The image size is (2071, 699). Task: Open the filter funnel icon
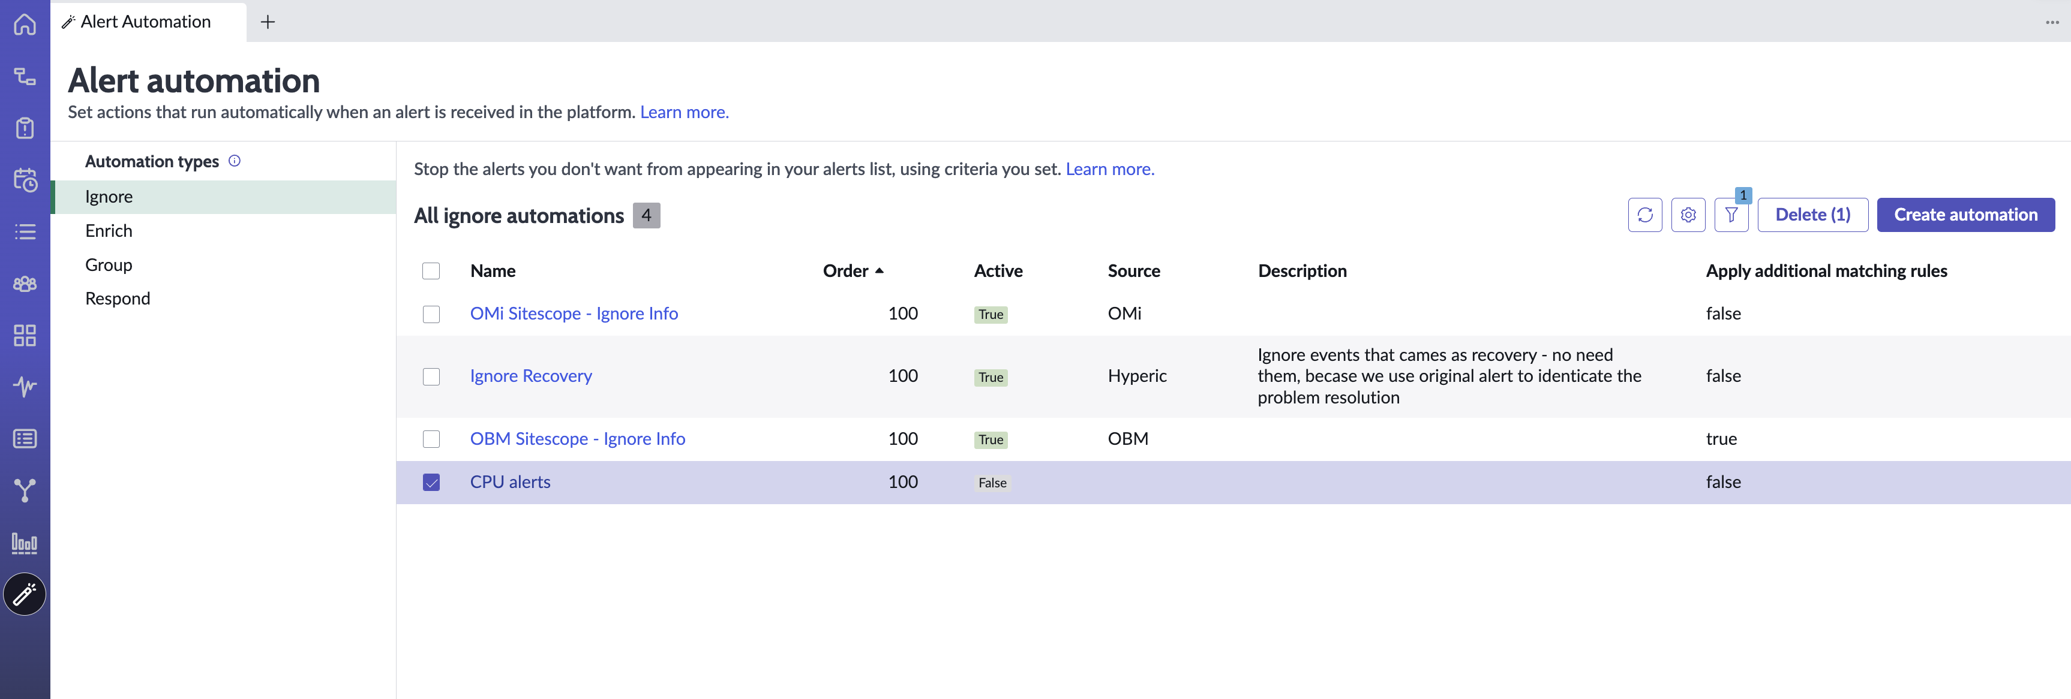[x=1731, y=215]
